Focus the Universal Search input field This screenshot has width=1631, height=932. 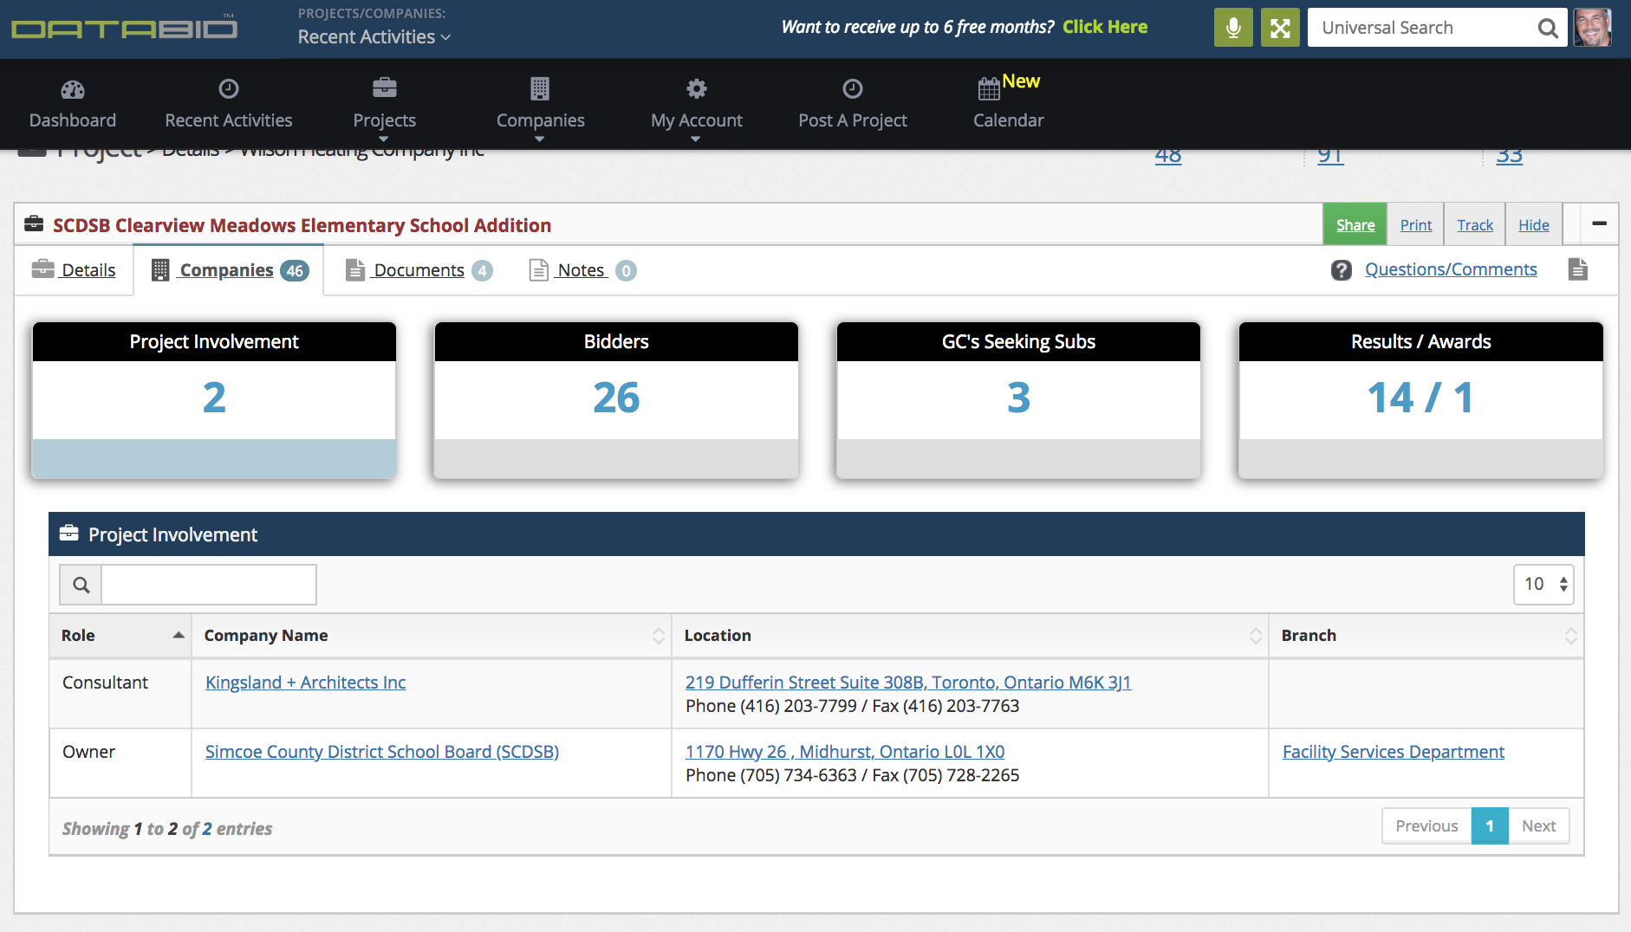coord(1421,28)
